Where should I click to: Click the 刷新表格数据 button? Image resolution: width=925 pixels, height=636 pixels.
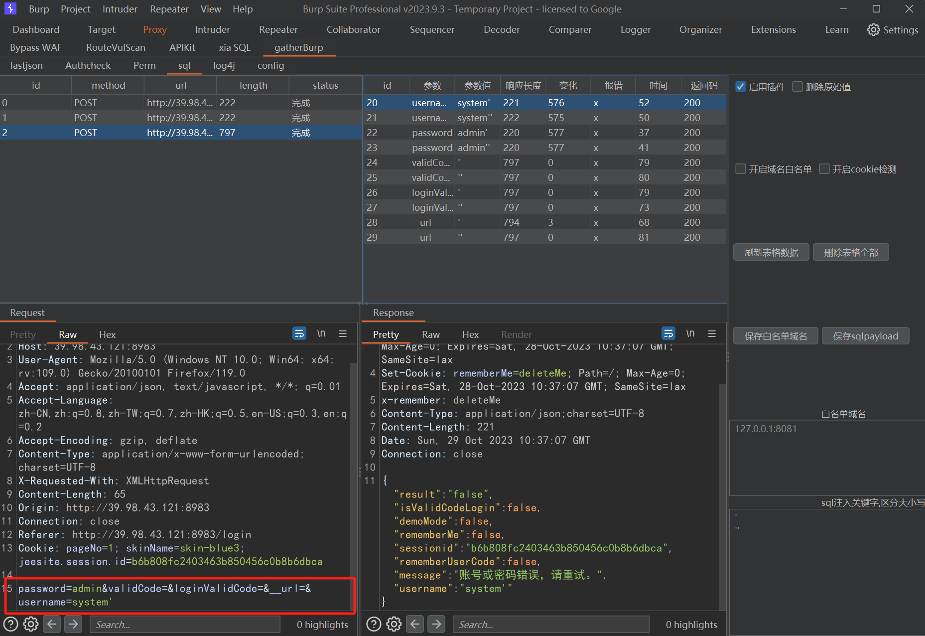tap(771, 252)
